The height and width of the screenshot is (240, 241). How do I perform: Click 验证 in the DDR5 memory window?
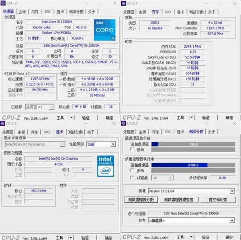(206, 118)
